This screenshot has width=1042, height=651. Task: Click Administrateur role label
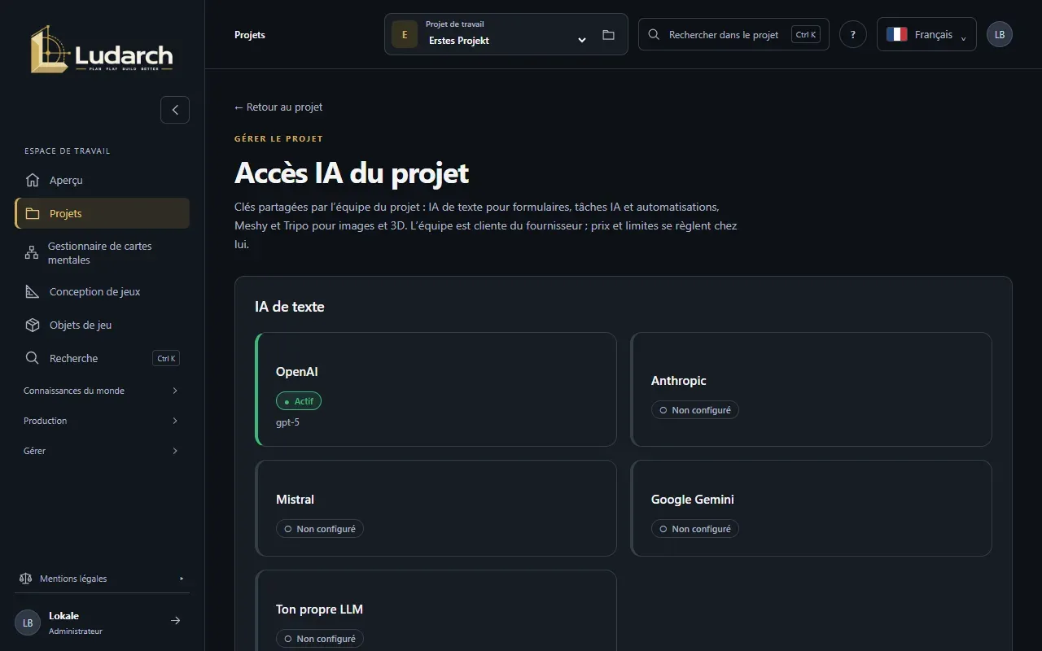tap(76, 631)
